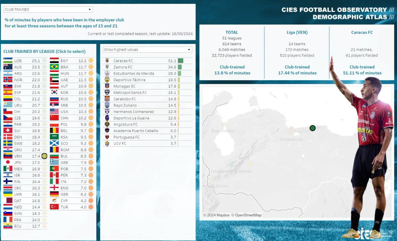Select the BRA flag icon
This screenshot has height=241, width=397.
[54, 67]
